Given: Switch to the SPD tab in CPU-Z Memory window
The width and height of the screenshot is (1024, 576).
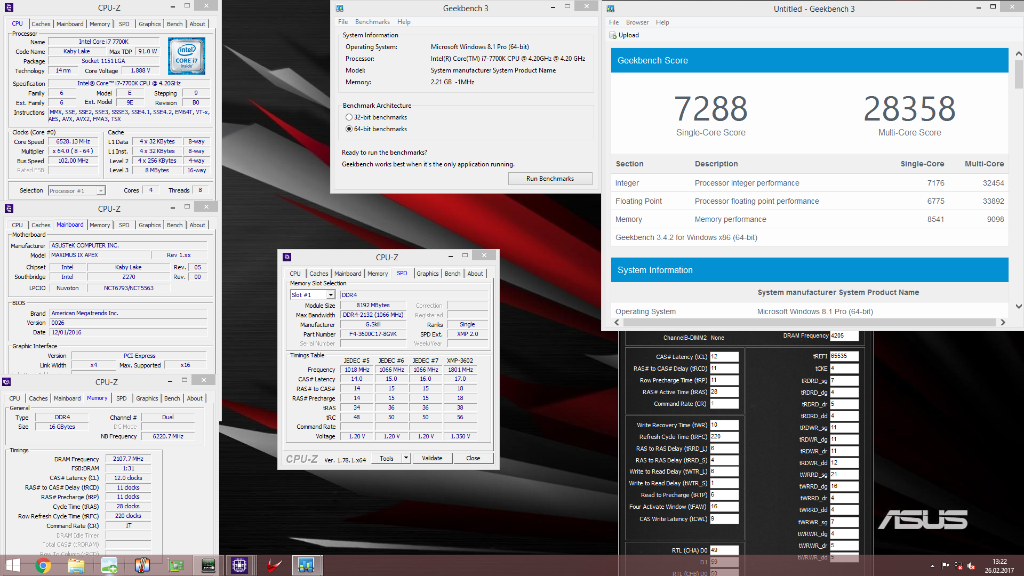Looking at the screenshot, I should (121, 398).
